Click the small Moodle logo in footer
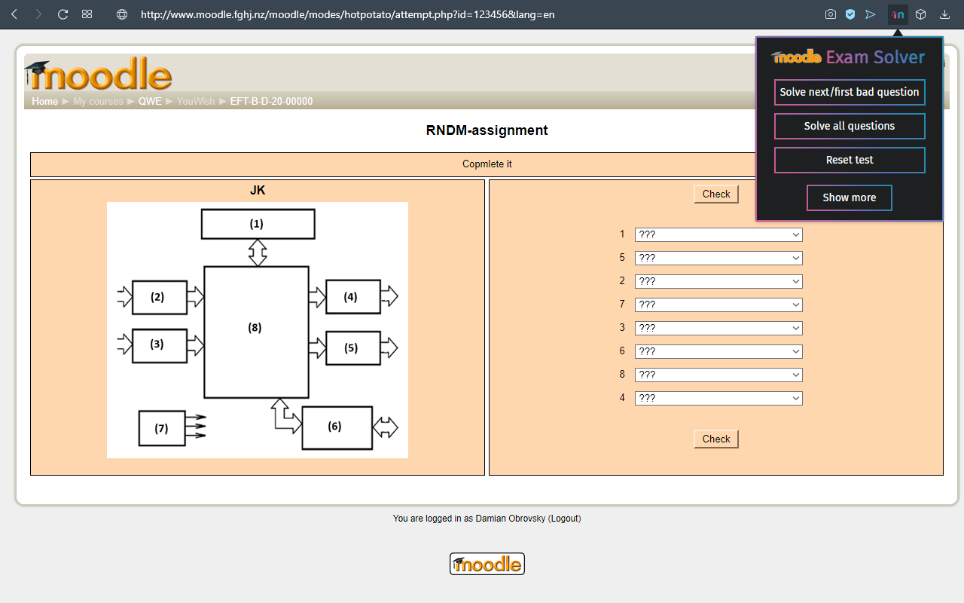This screenshot has width=964, height=603. 487,564
